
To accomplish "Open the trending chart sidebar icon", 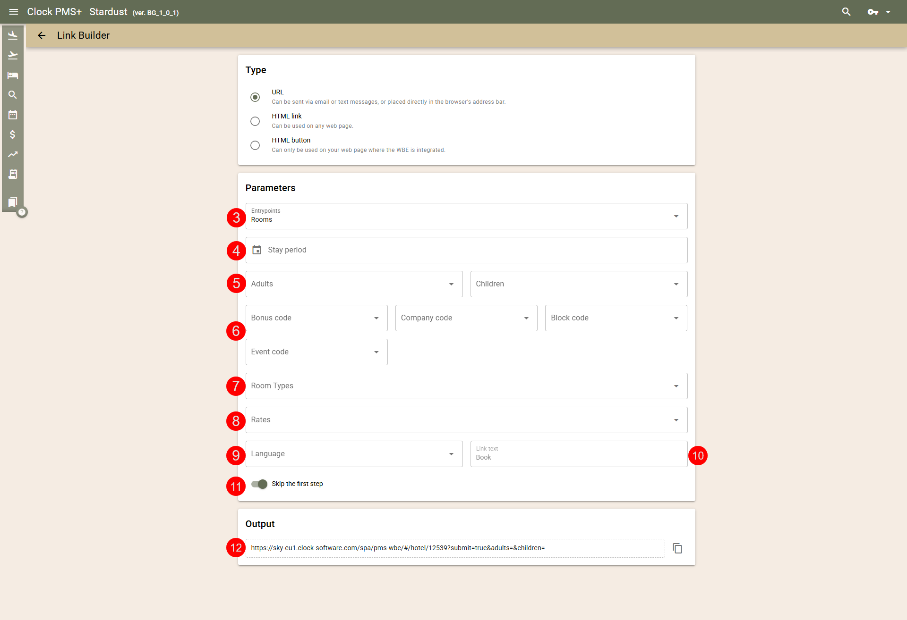I will (x=13, y=154).
